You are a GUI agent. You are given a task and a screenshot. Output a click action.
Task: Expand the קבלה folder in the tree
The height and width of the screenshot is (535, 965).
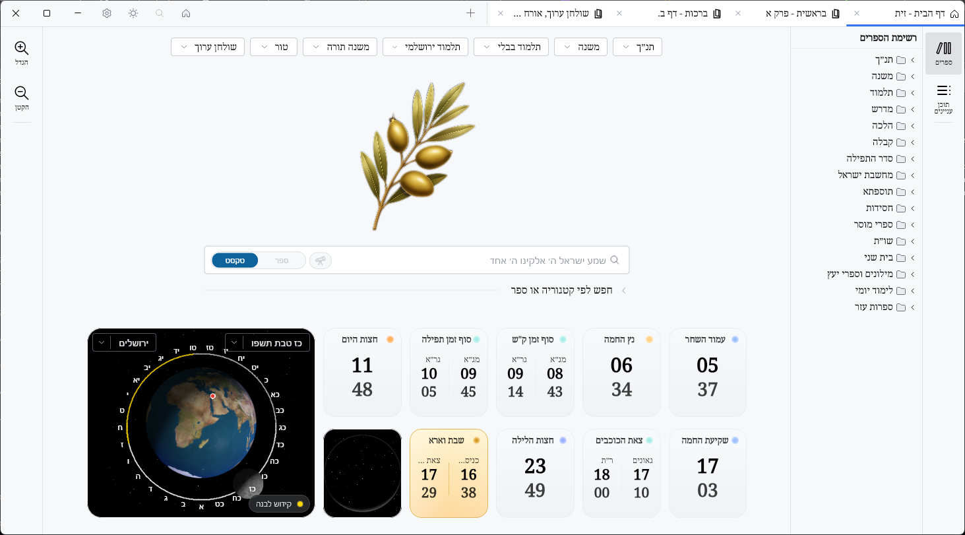coord(914,142)
